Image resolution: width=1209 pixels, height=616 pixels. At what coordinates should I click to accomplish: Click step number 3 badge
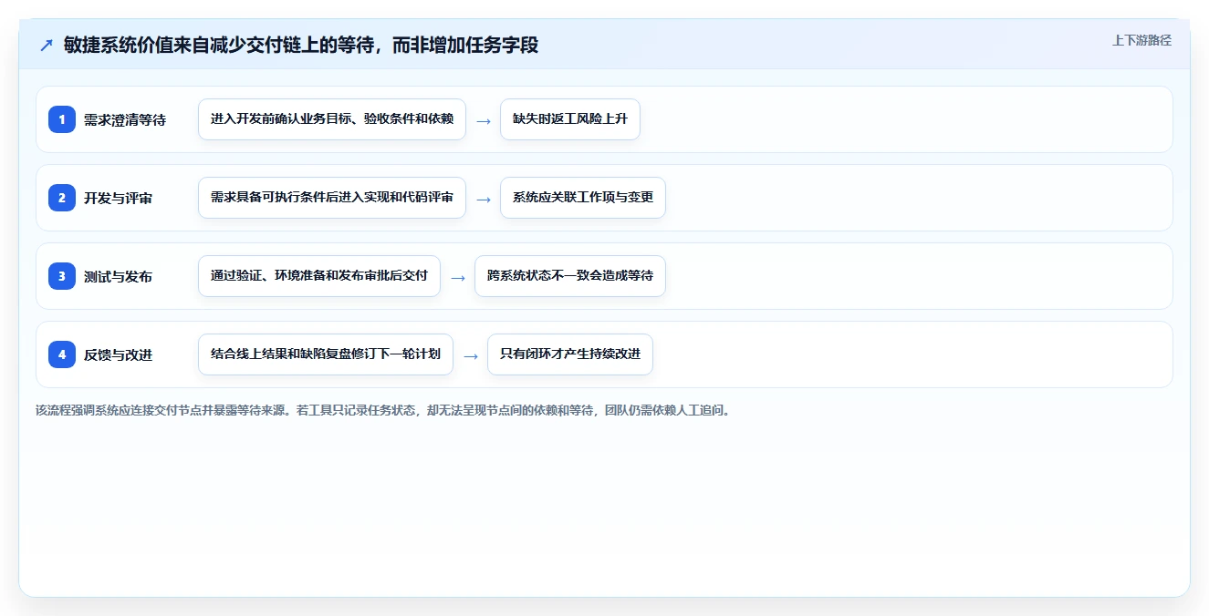tap(62, 276)
